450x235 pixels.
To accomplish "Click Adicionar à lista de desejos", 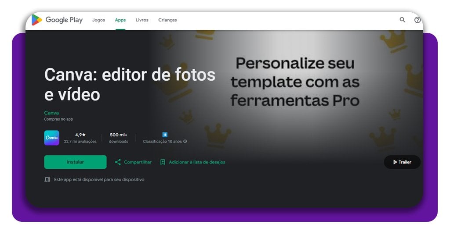I will click(197, 162).
